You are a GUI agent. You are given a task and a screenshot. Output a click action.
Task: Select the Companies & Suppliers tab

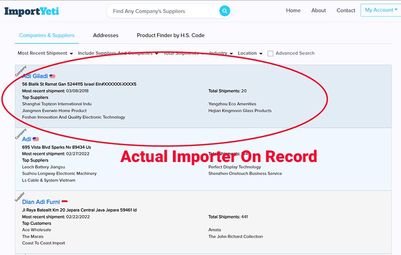(x=47, y=35)
